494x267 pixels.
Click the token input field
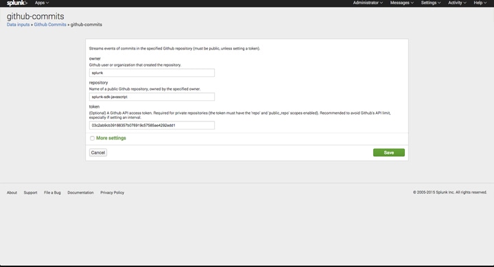point(152,125)
